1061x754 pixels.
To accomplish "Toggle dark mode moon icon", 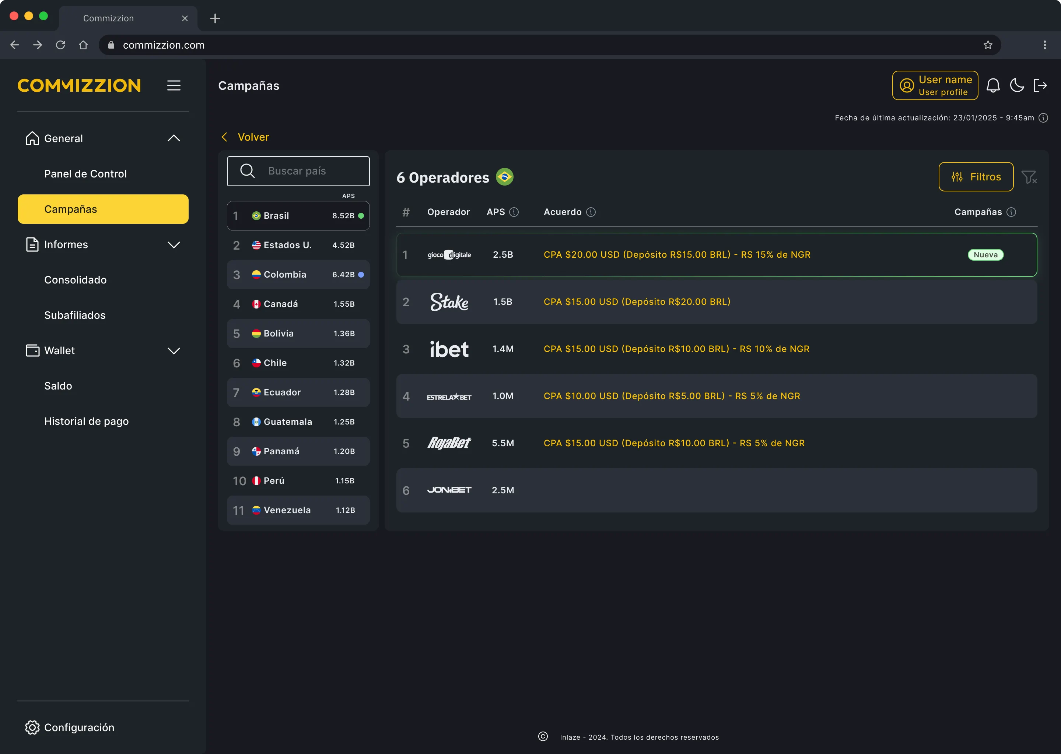I will click(1016, 85).
